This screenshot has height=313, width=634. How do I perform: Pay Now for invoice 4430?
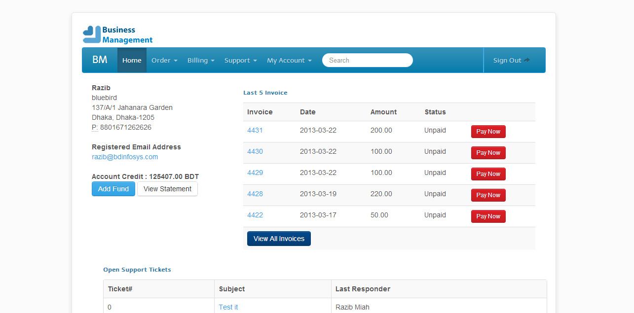coord(488,153)
